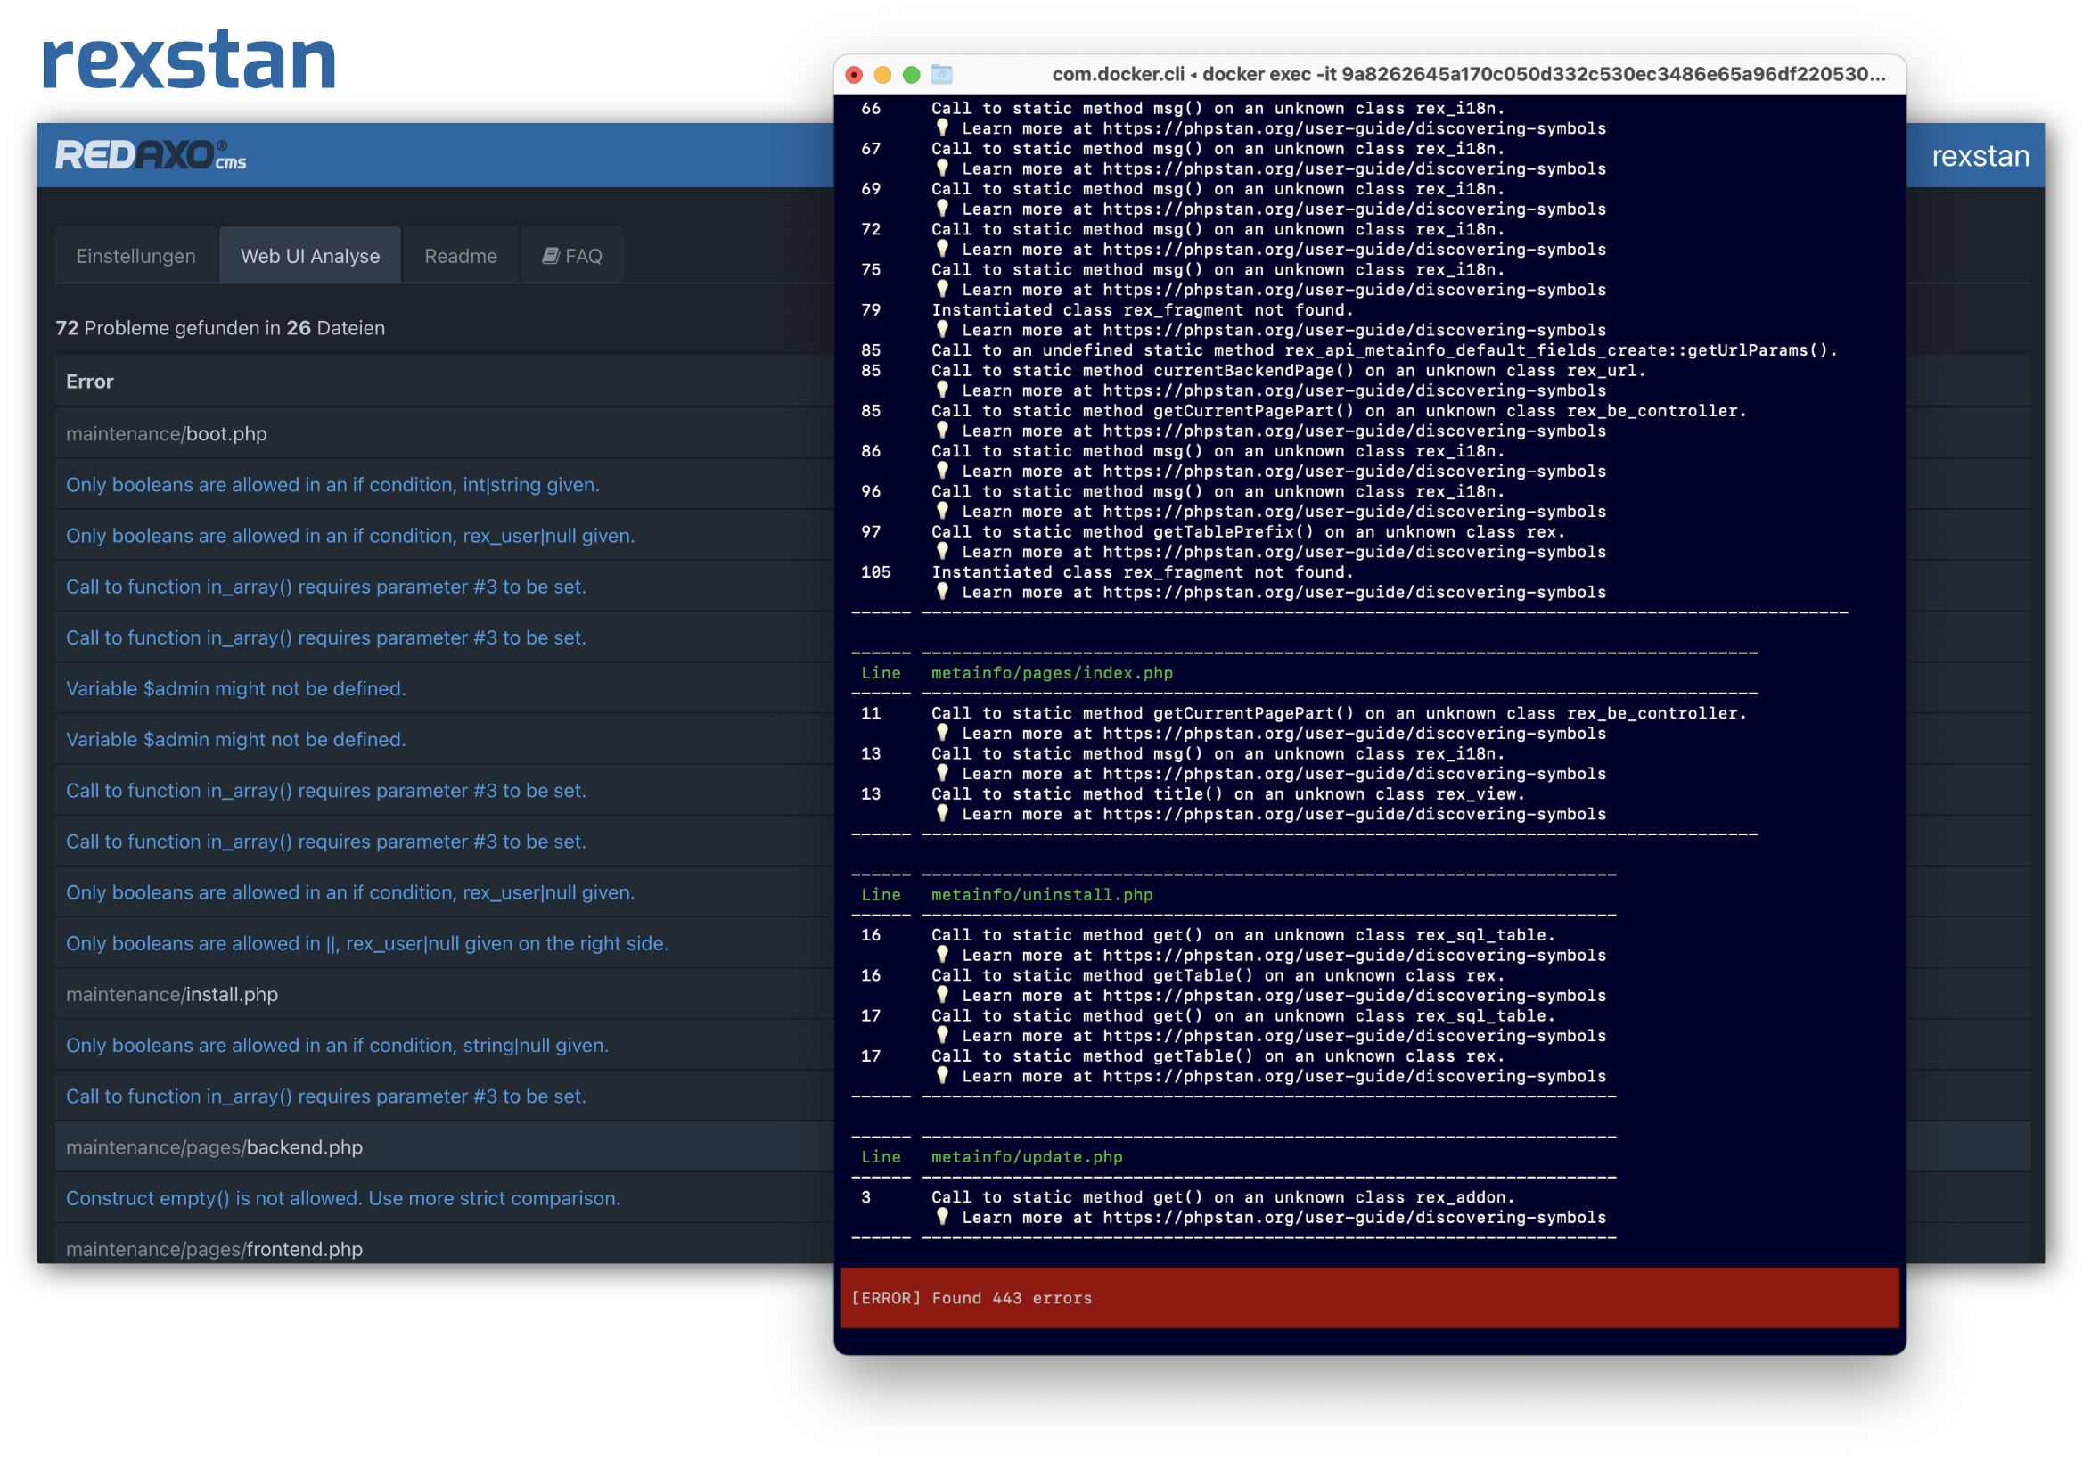
Task: Click the red close terminal button
Action: coord(854,75)
